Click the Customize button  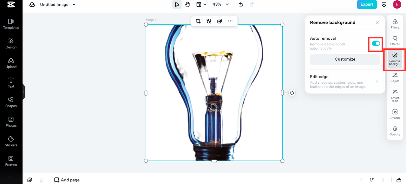click(x=345, y=59)
